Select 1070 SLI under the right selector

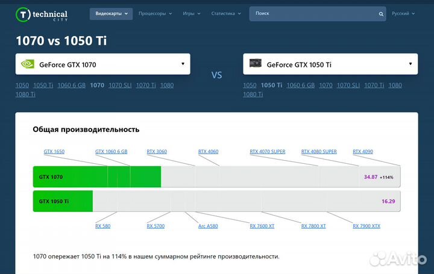[348, 85]
